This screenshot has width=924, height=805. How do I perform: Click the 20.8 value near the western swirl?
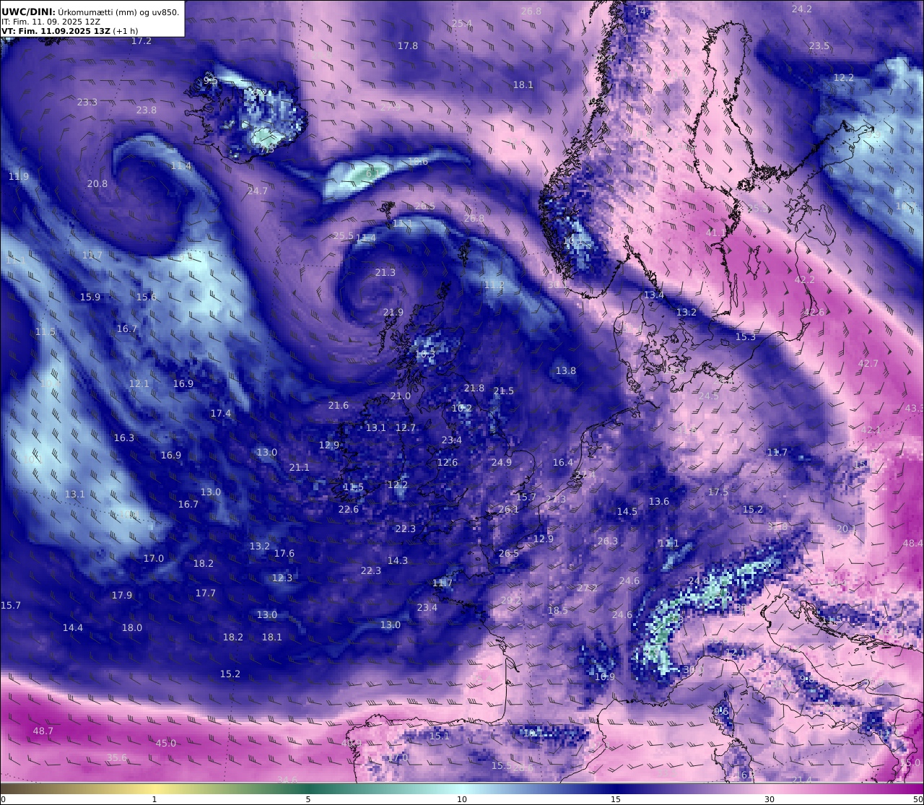click(97, 184)
